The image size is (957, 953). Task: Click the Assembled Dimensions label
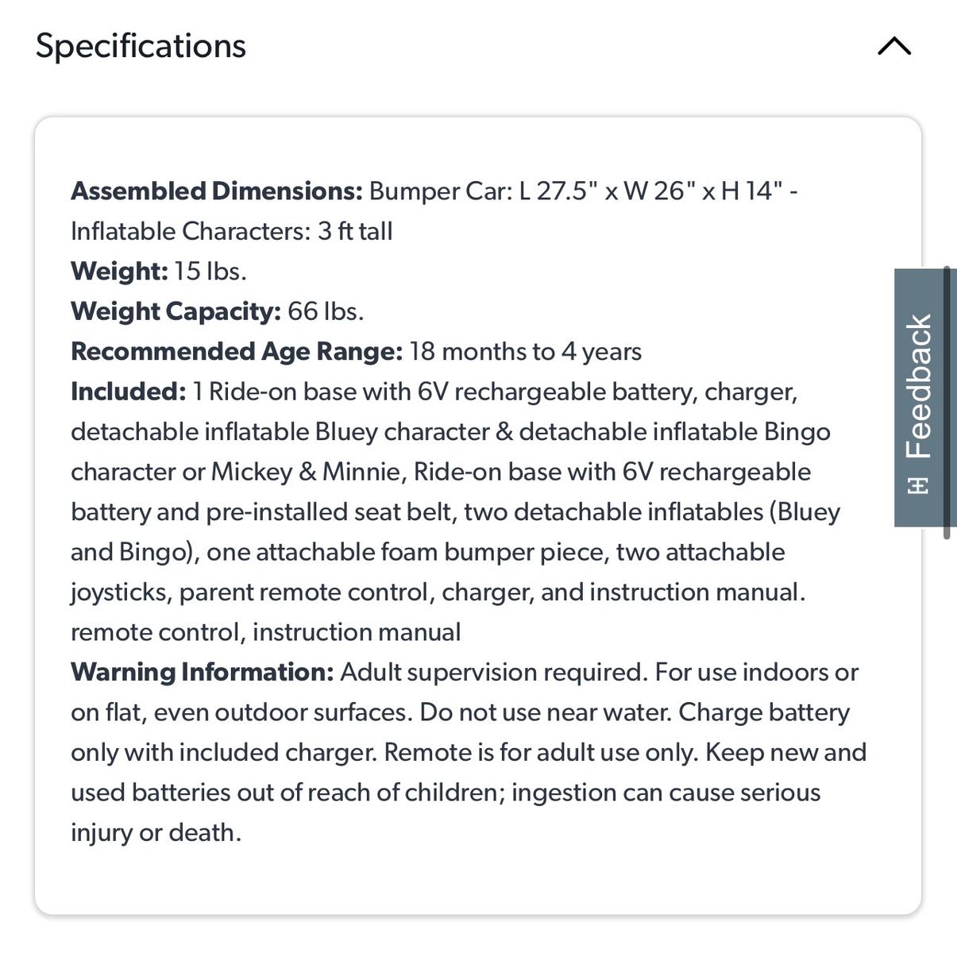coord(216,191)
